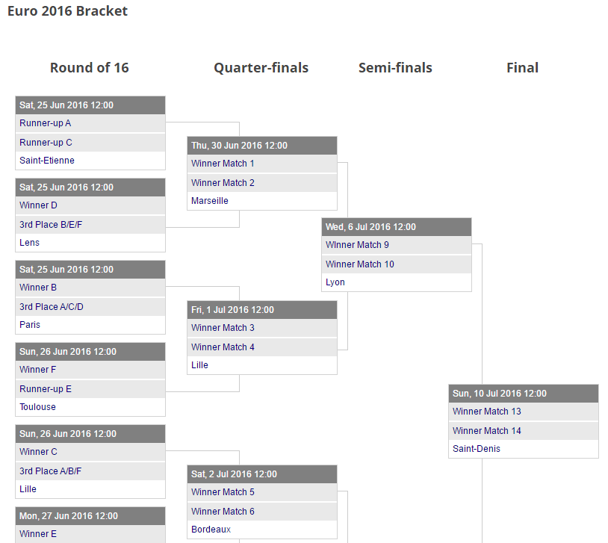Screen dimensions: 608x543
Task: Click the Semi-finals column heading
Action: pyautogui.click(x=395, y=68)
